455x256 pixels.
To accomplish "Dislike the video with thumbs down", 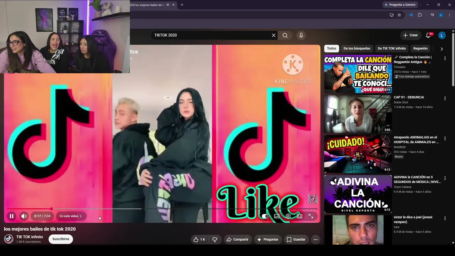I will [215, 240].
